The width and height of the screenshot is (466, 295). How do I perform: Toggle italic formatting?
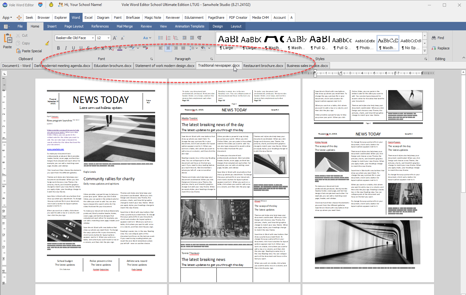click(66, 48)
